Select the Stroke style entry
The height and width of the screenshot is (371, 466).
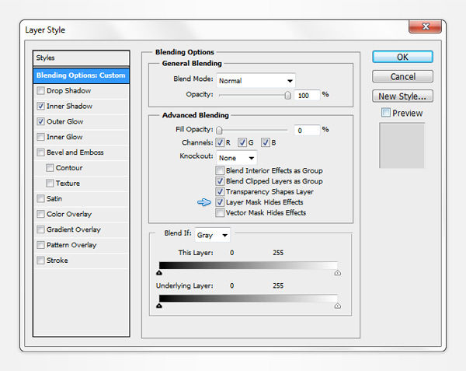(57, 261)
